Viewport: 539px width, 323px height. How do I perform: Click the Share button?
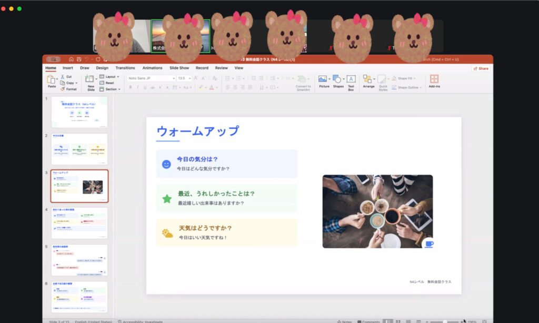(x=480, y=68)
